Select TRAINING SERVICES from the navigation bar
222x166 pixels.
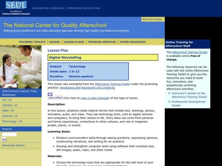coord(102,41)
